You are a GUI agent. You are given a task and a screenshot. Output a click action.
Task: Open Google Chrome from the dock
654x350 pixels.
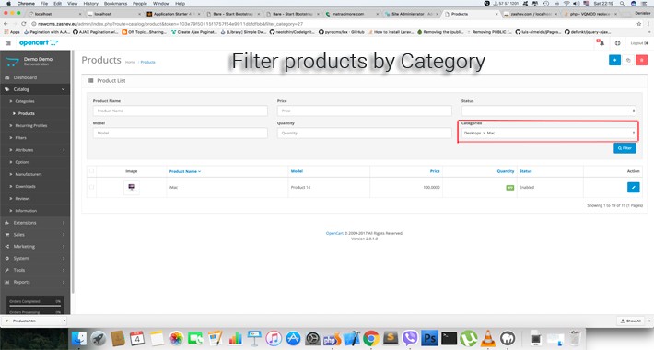(371, 338)
